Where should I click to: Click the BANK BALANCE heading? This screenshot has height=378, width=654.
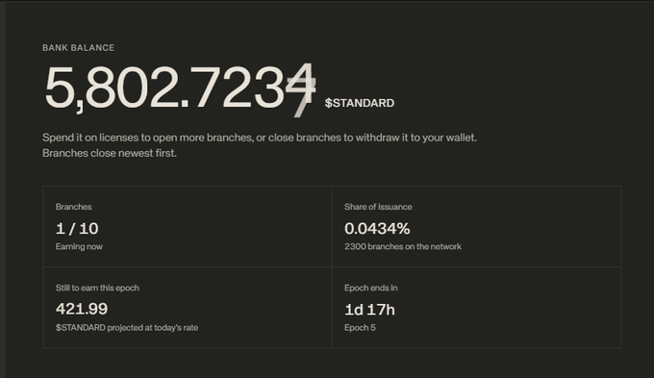coord(79,48)
